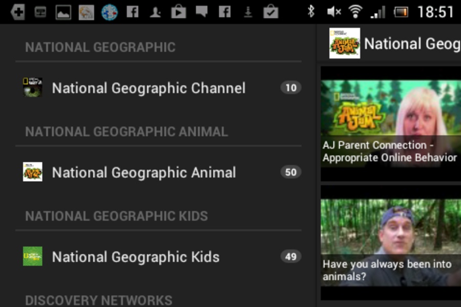
Task: Tap the green National Geographic Kids icon
Action: (x=33, y=256)
